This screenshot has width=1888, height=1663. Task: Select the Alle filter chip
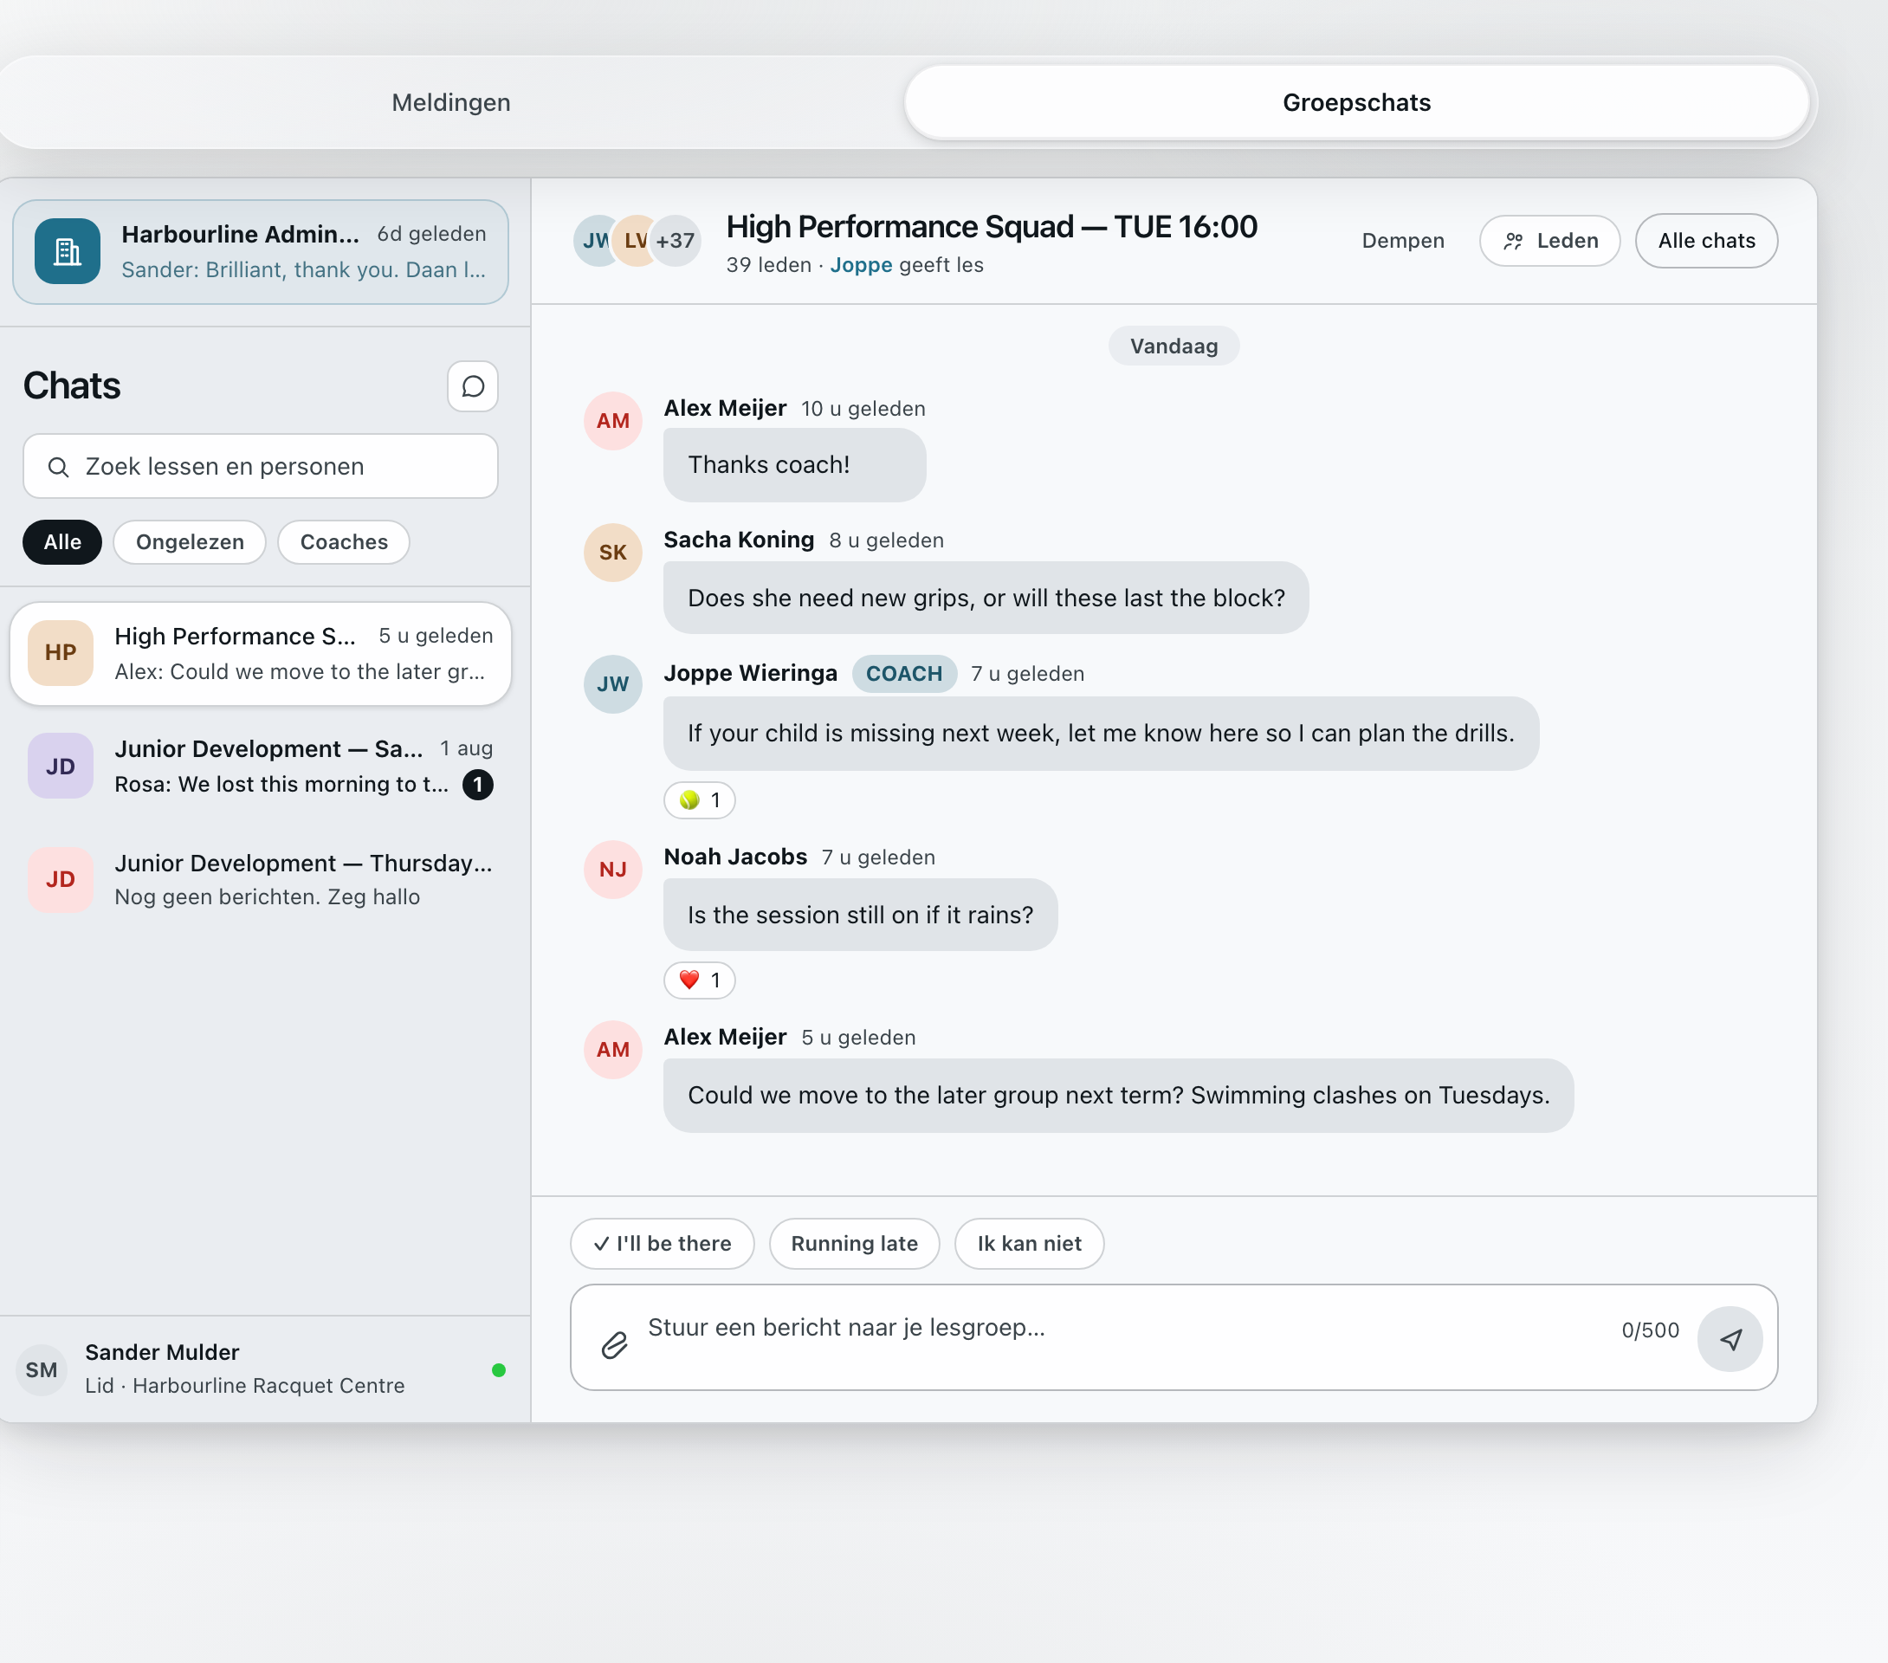(61, 542)
